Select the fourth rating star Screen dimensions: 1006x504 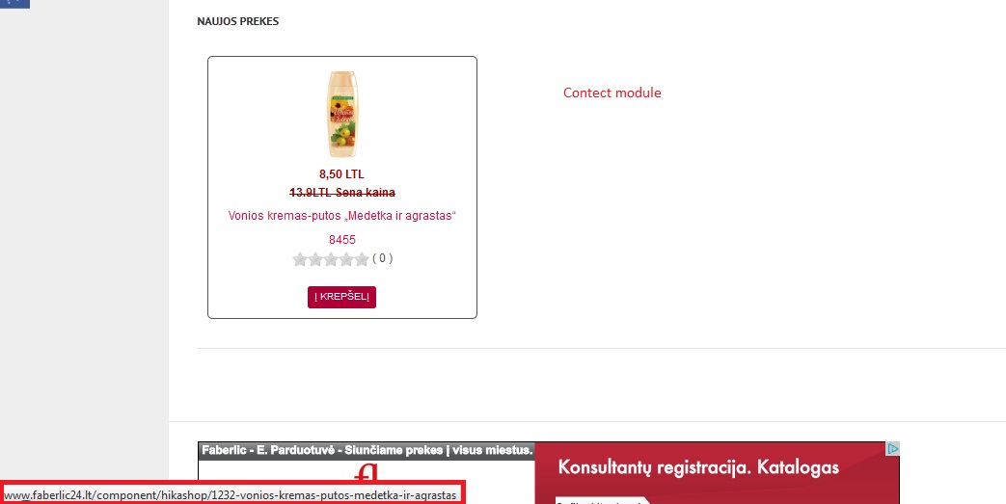click(x=346, y=259)
